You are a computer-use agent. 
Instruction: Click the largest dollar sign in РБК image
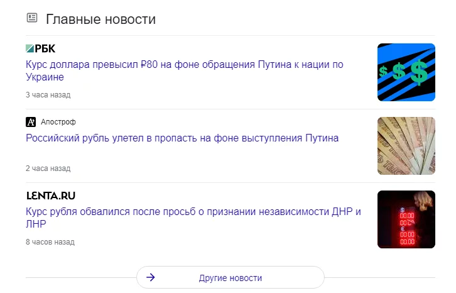(x=418, y=72)
